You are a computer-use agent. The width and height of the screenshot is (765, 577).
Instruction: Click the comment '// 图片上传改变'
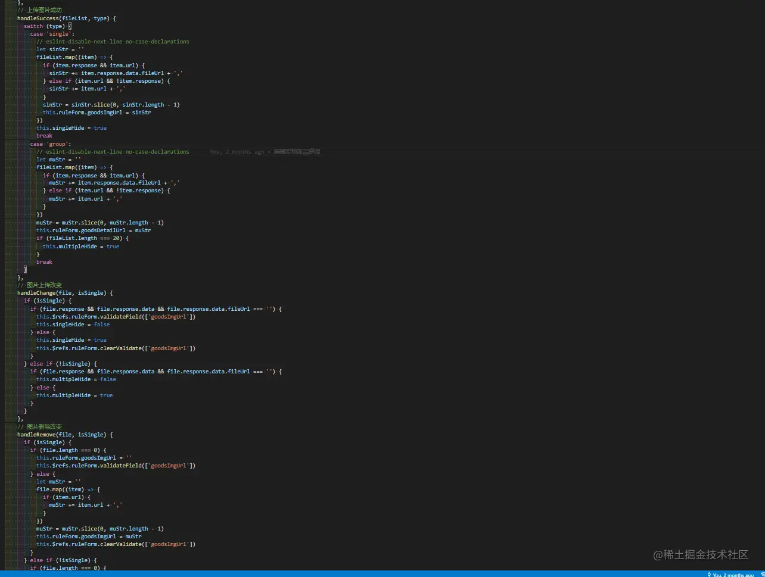[39, 285]
